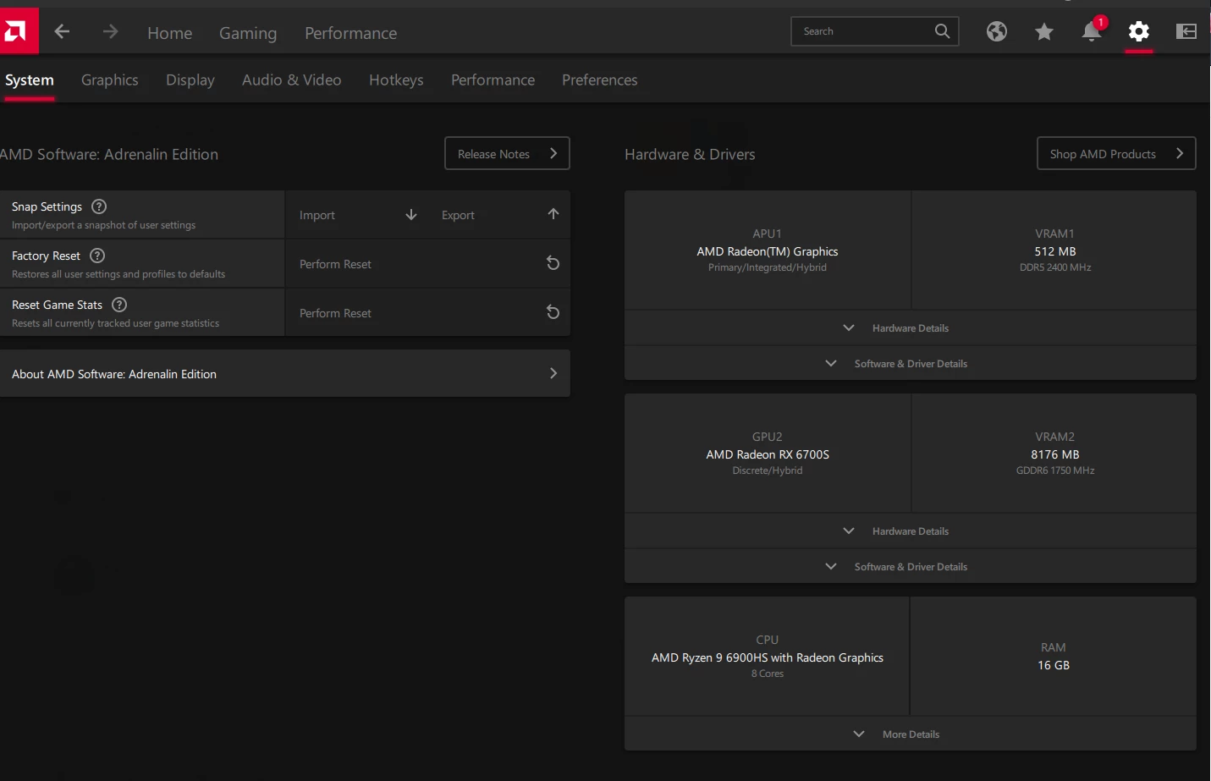Switch to the Hotkeys tab

pos(396,80)
